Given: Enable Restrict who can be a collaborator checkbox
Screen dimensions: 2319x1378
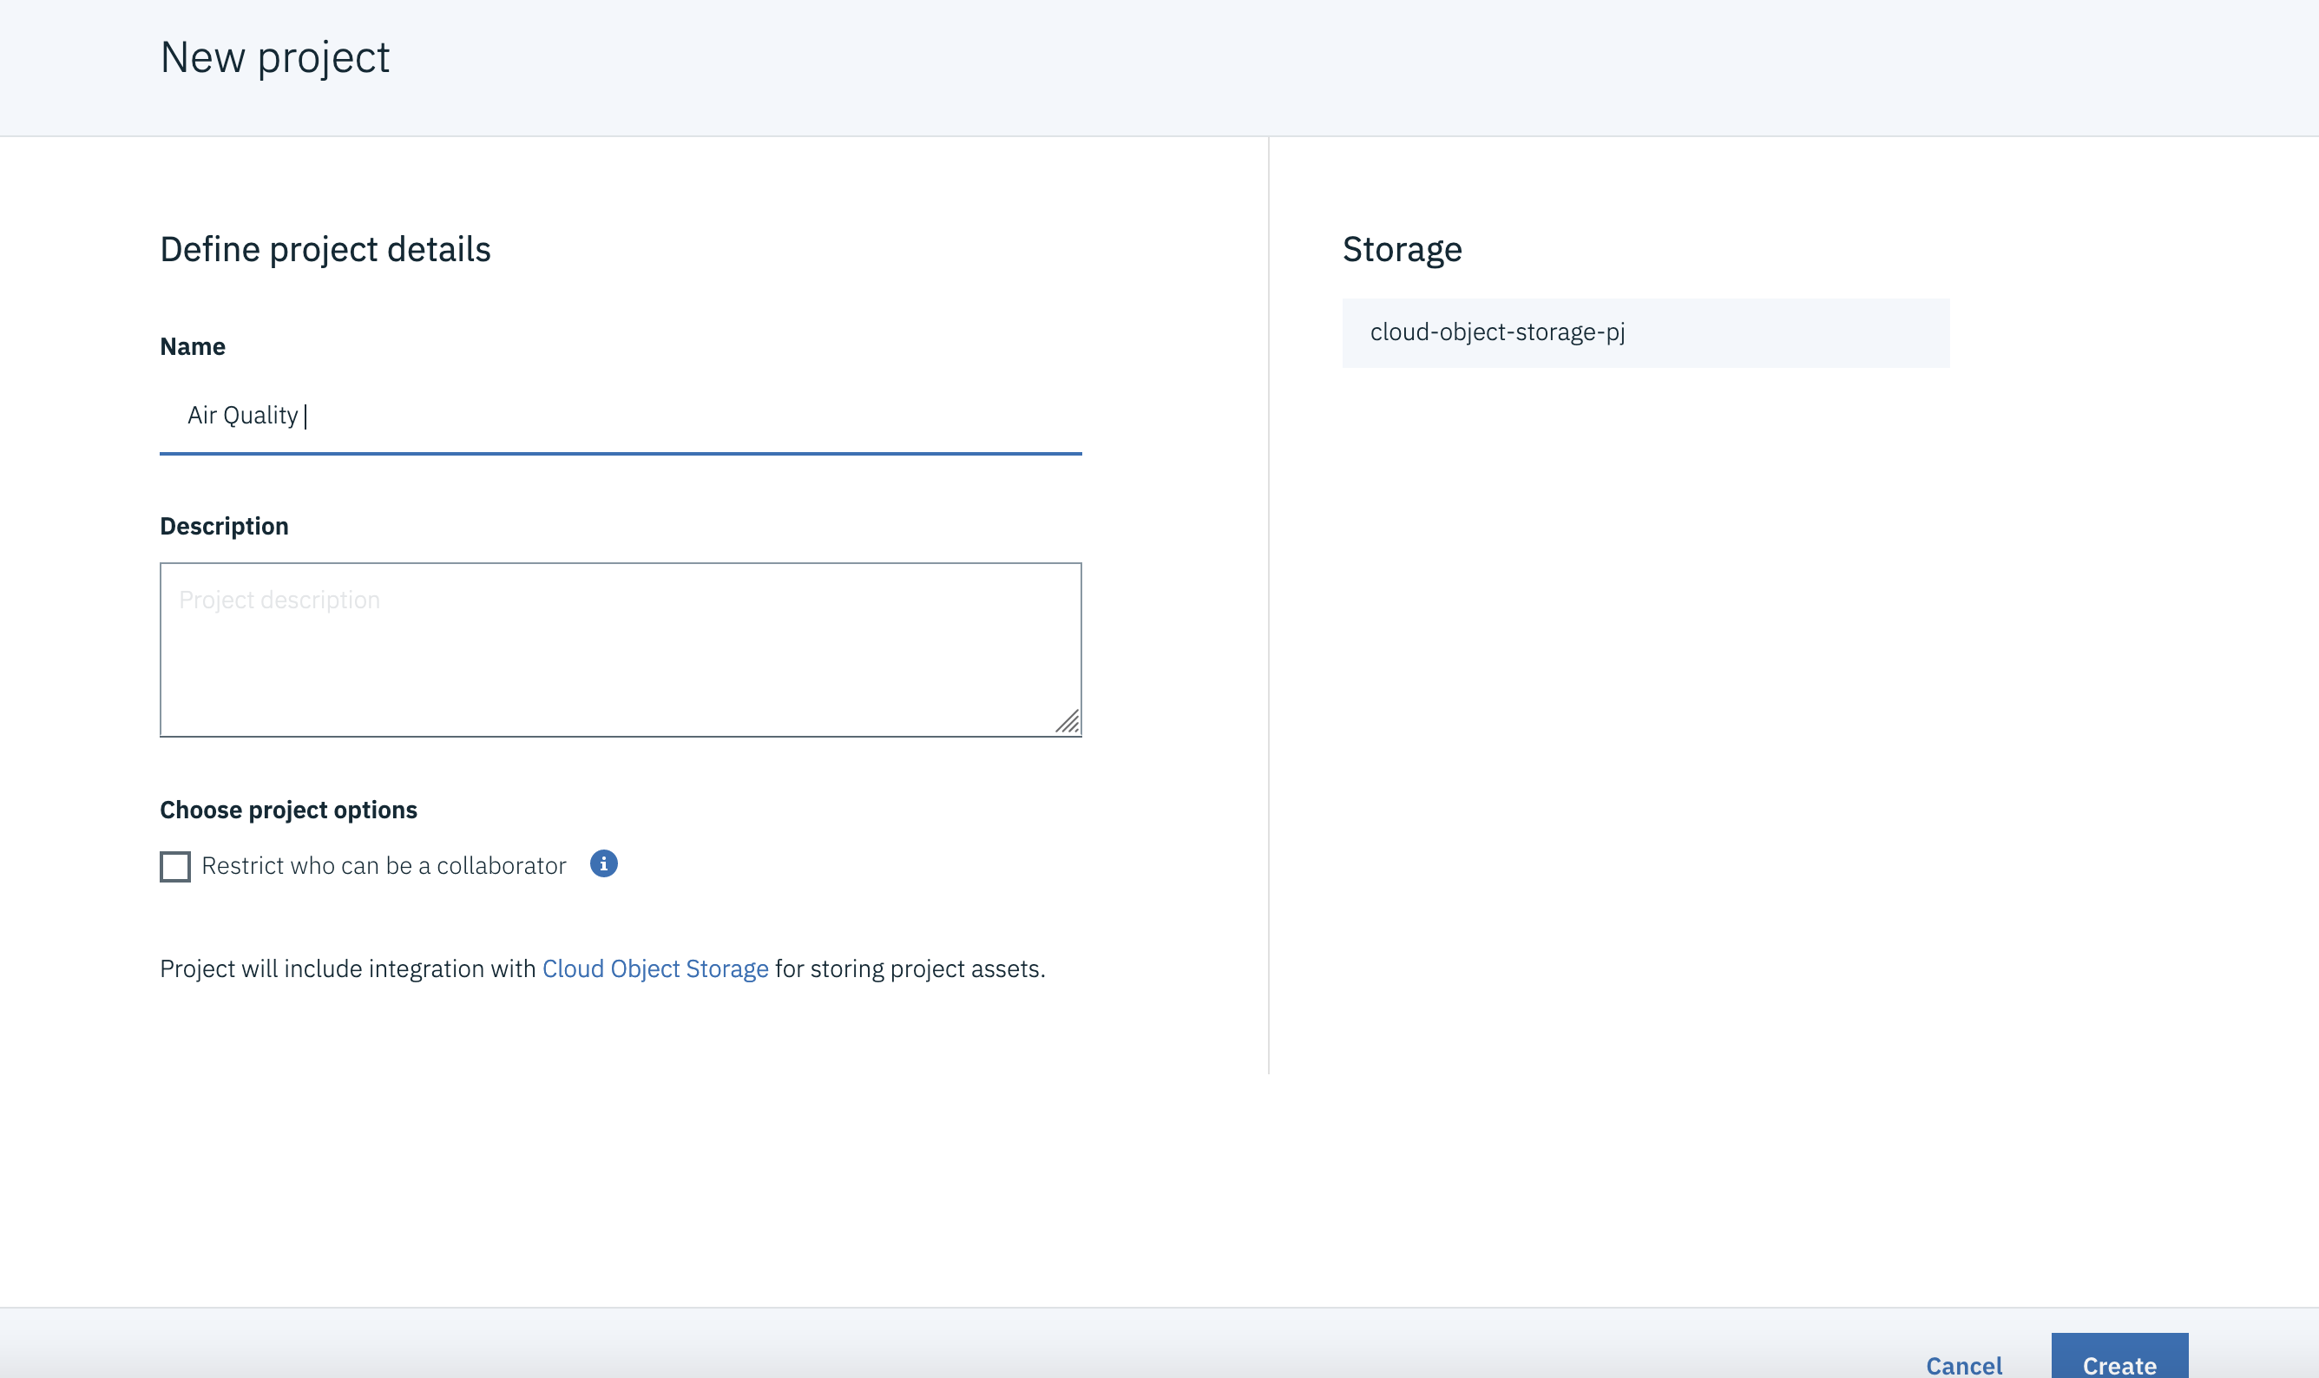Looking at the screenshot, I should point(175,866).
